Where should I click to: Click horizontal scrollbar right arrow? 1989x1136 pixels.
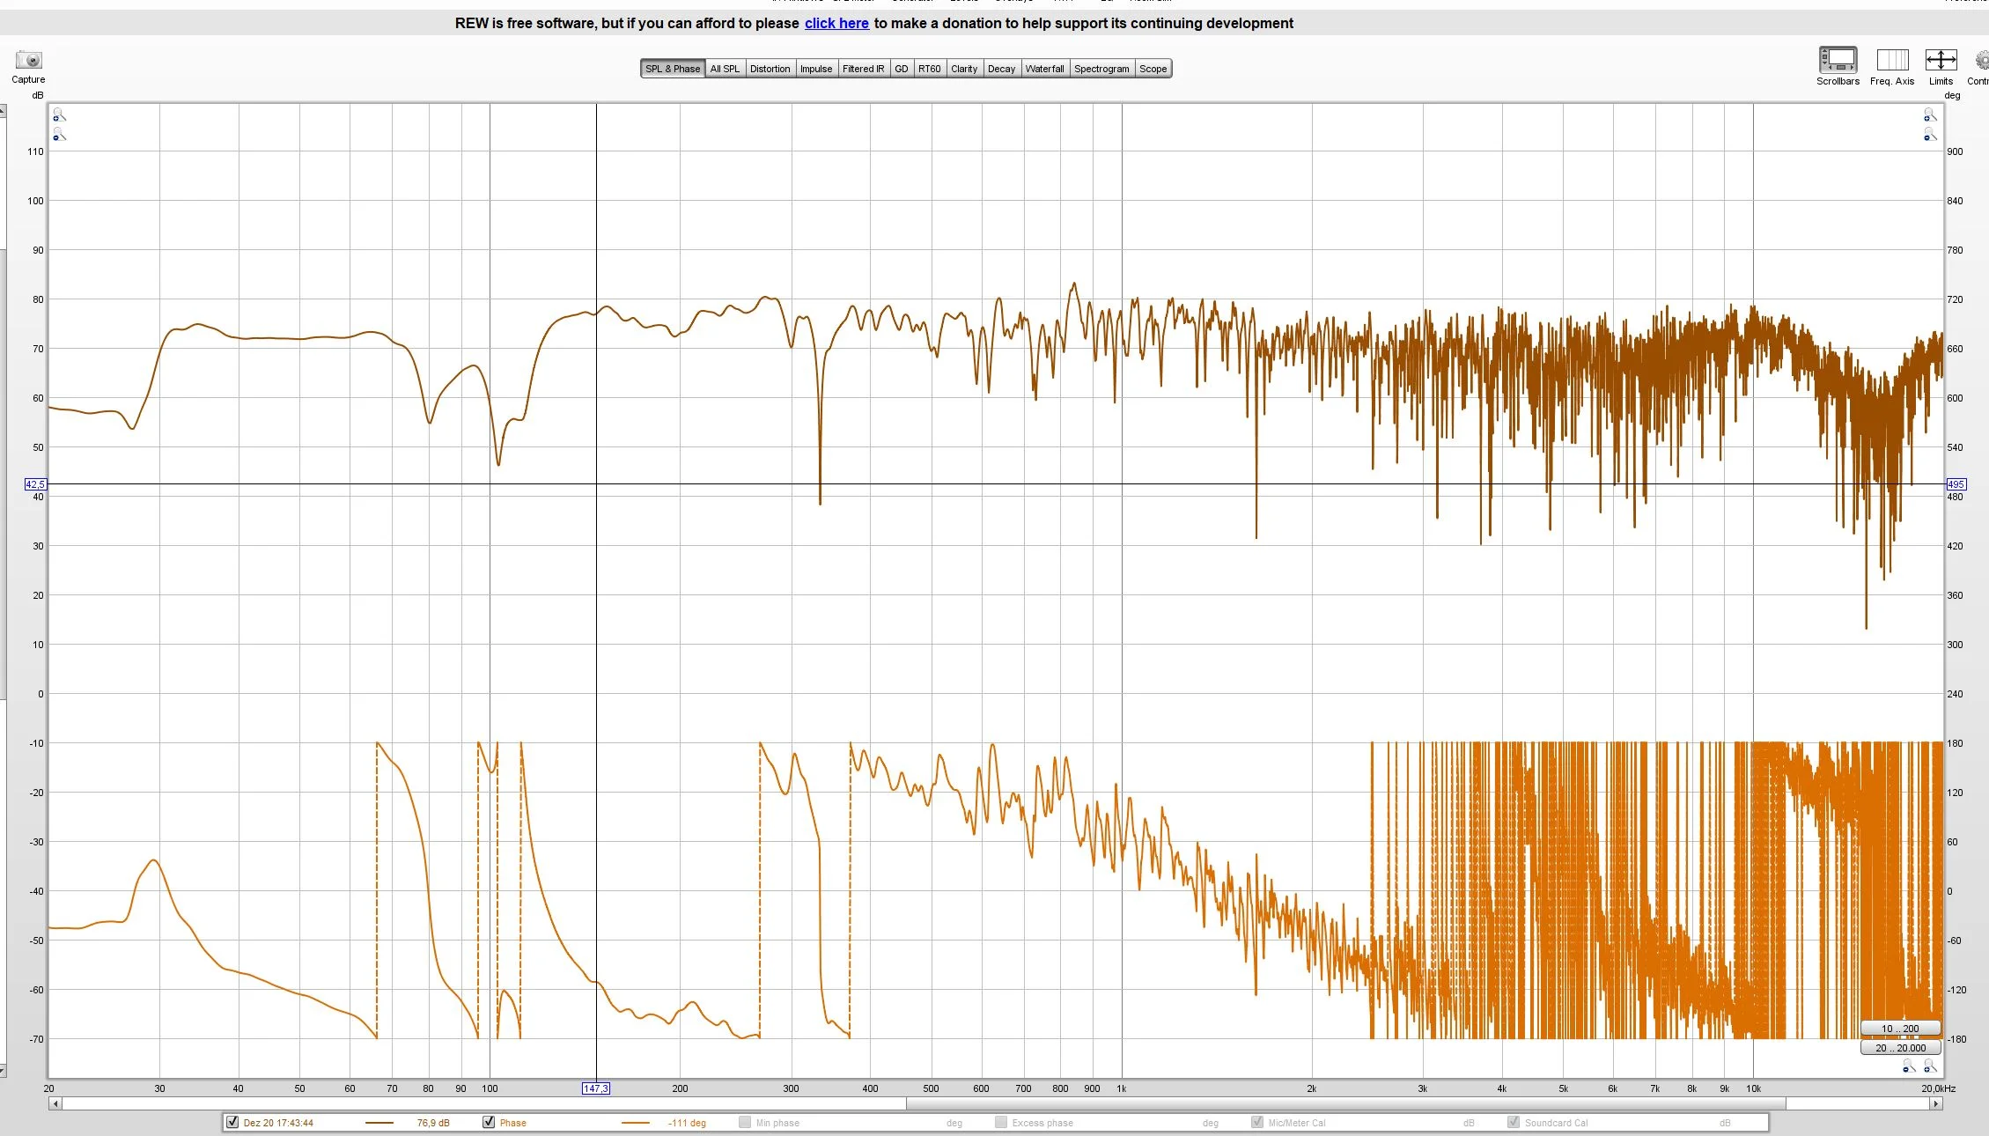click(x=1935, y=1103)
